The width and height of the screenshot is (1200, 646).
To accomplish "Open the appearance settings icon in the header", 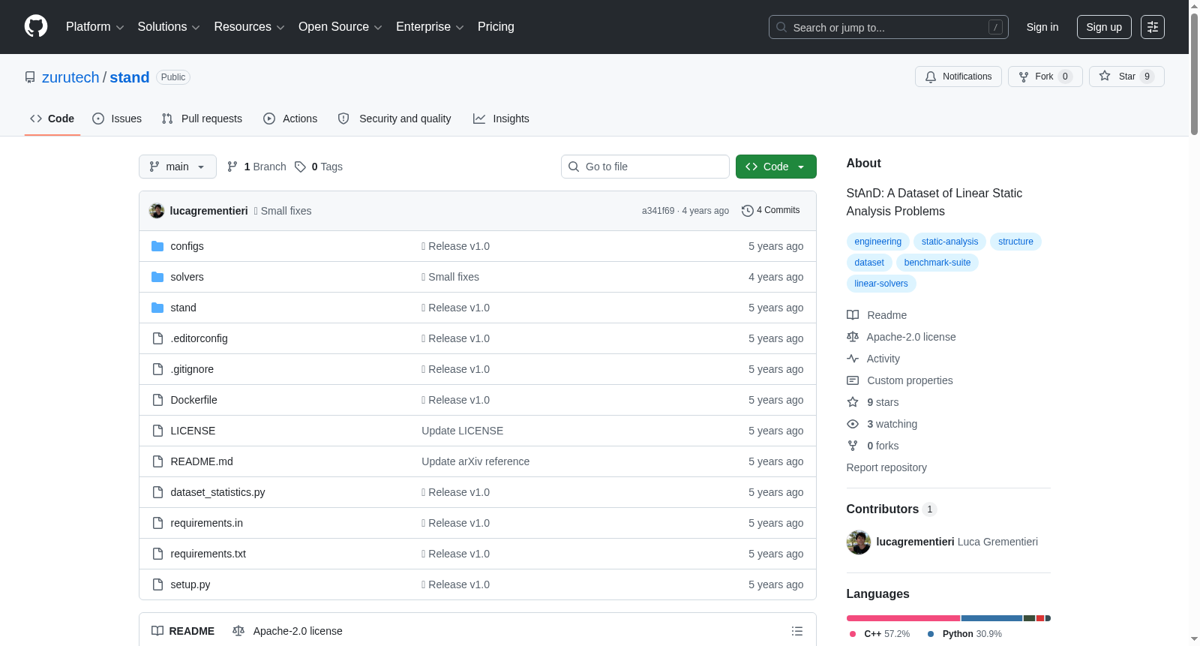I will pos(1153,27).
